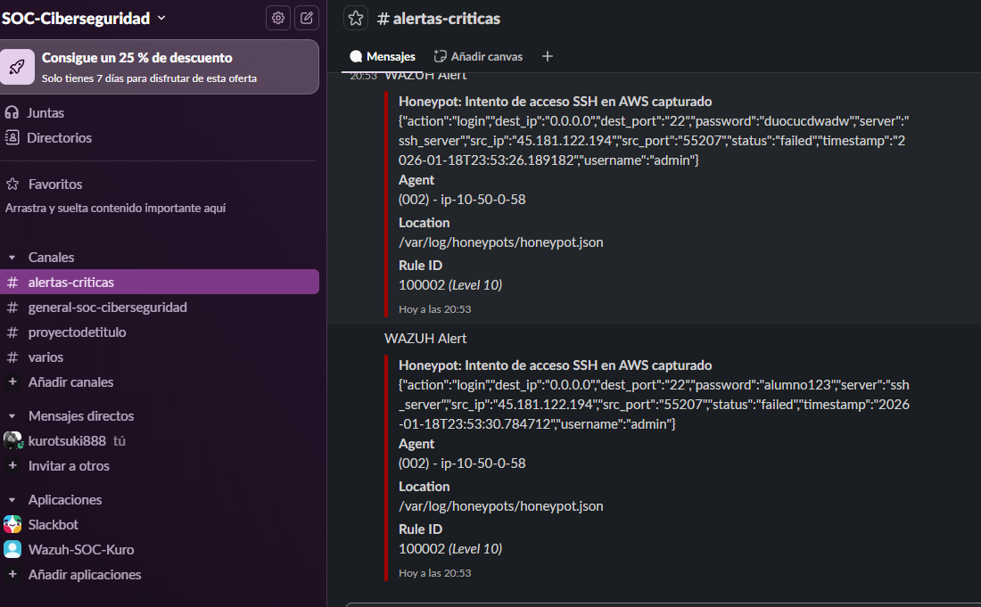Image resolution: width=981 pixels, height=607 pixels.
Task: Click first alert's 'Hoy a las 20:53' timestamp
Action: coord(435,308)
